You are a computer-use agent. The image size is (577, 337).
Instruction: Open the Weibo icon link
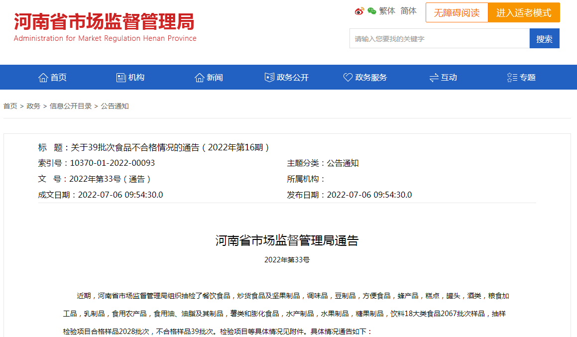(x=359, y=11)
